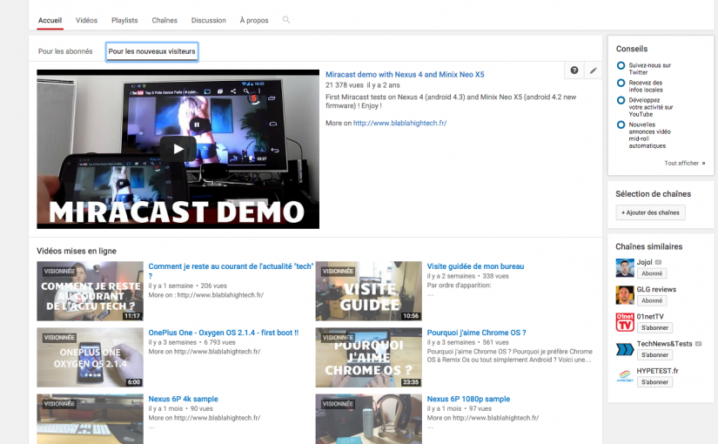718x444 pixels.
Task: Click Abonné button for Jojol
Action: pyautogui.click(x=652, y=273)
